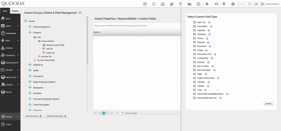Click Logout in sidebar
This screenshot has height=131, width=281.
10,124
